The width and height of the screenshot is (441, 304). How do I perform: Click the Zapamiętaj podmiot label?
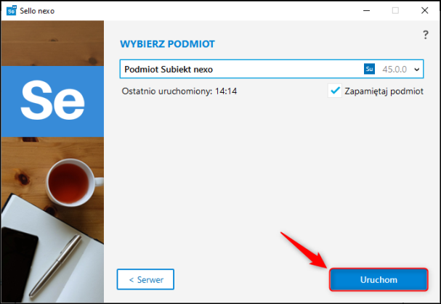point(384,91)
